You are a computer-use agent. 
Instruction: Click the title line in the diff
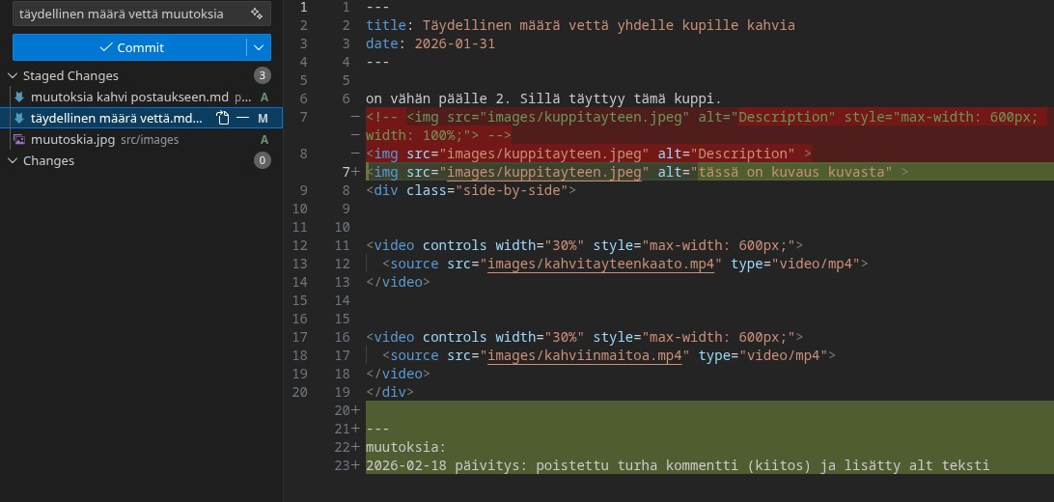[580, 25]
